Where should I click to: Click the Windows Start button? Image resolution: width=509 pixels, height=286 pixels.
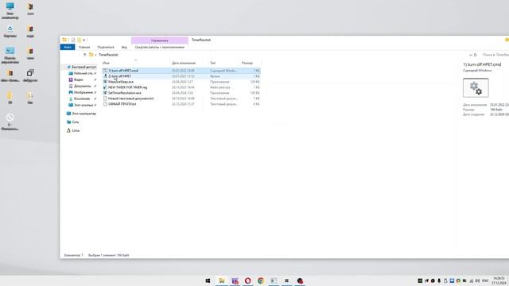pyautogui.click(x=208, y=280)
